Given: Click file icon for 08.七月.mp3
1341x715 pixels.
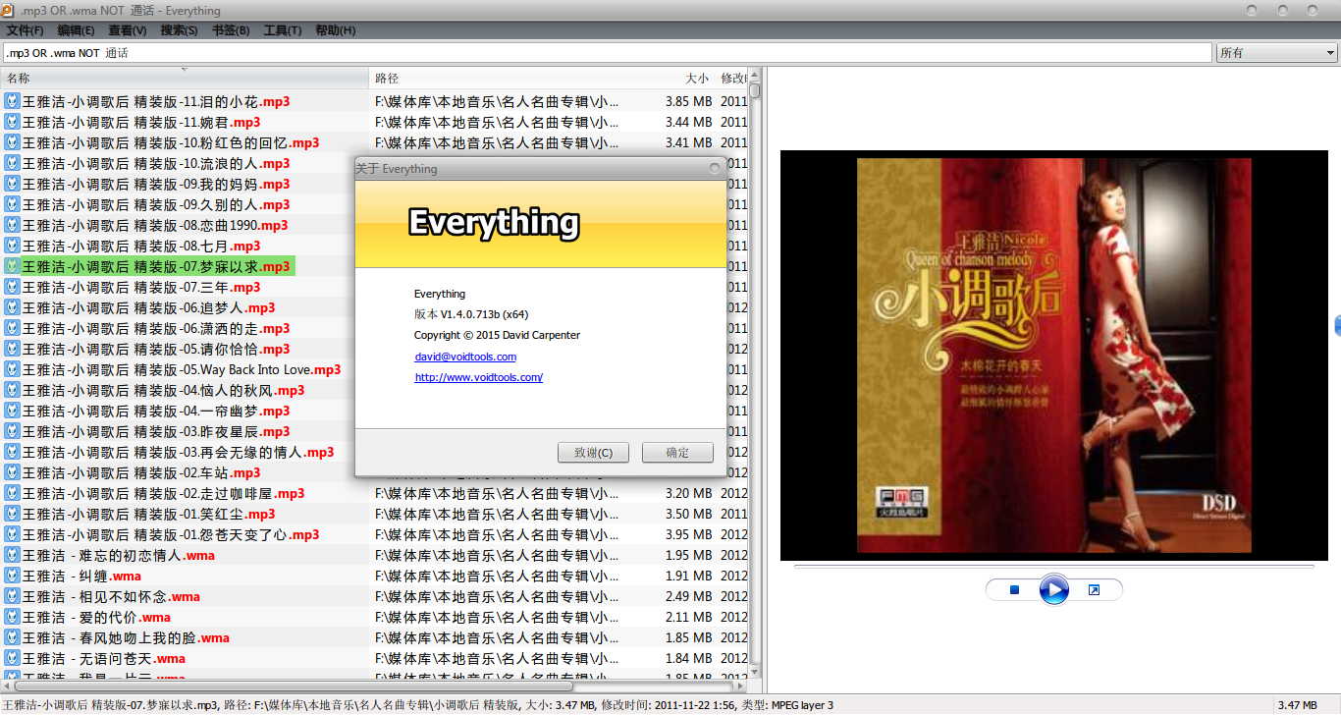Looking at the screenshot, I should (12, 246).
